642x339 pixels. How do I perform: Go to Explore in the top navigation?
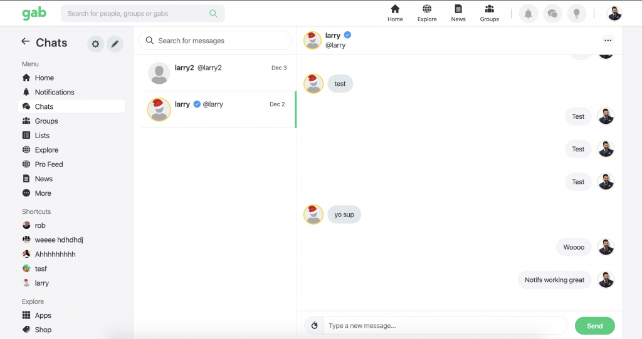click(x=427, y=13)
